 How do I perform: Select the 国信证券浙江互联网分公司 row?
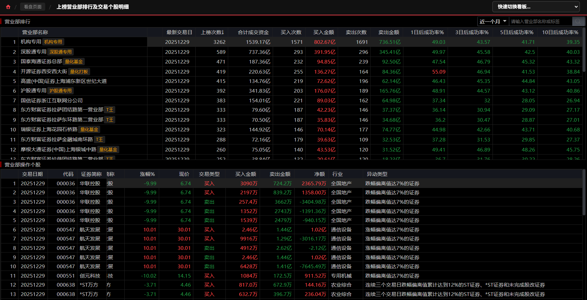52,101
